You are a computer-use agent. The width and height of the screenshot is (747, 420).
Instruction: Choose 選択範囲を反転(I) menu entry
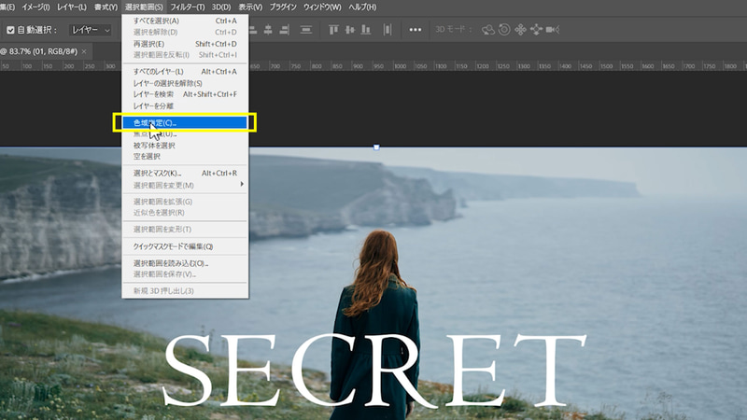click(x=185, y=55)
